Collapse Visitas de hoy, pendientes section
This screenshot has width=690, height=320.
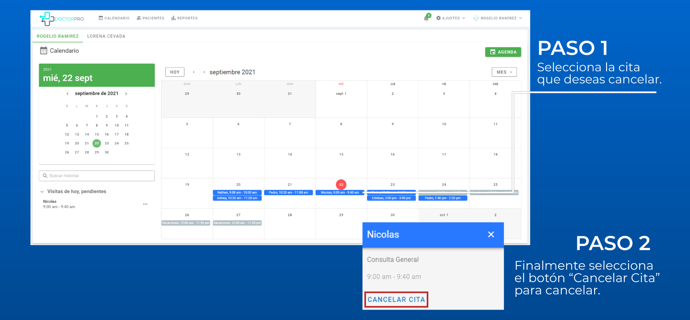point(42,192)
